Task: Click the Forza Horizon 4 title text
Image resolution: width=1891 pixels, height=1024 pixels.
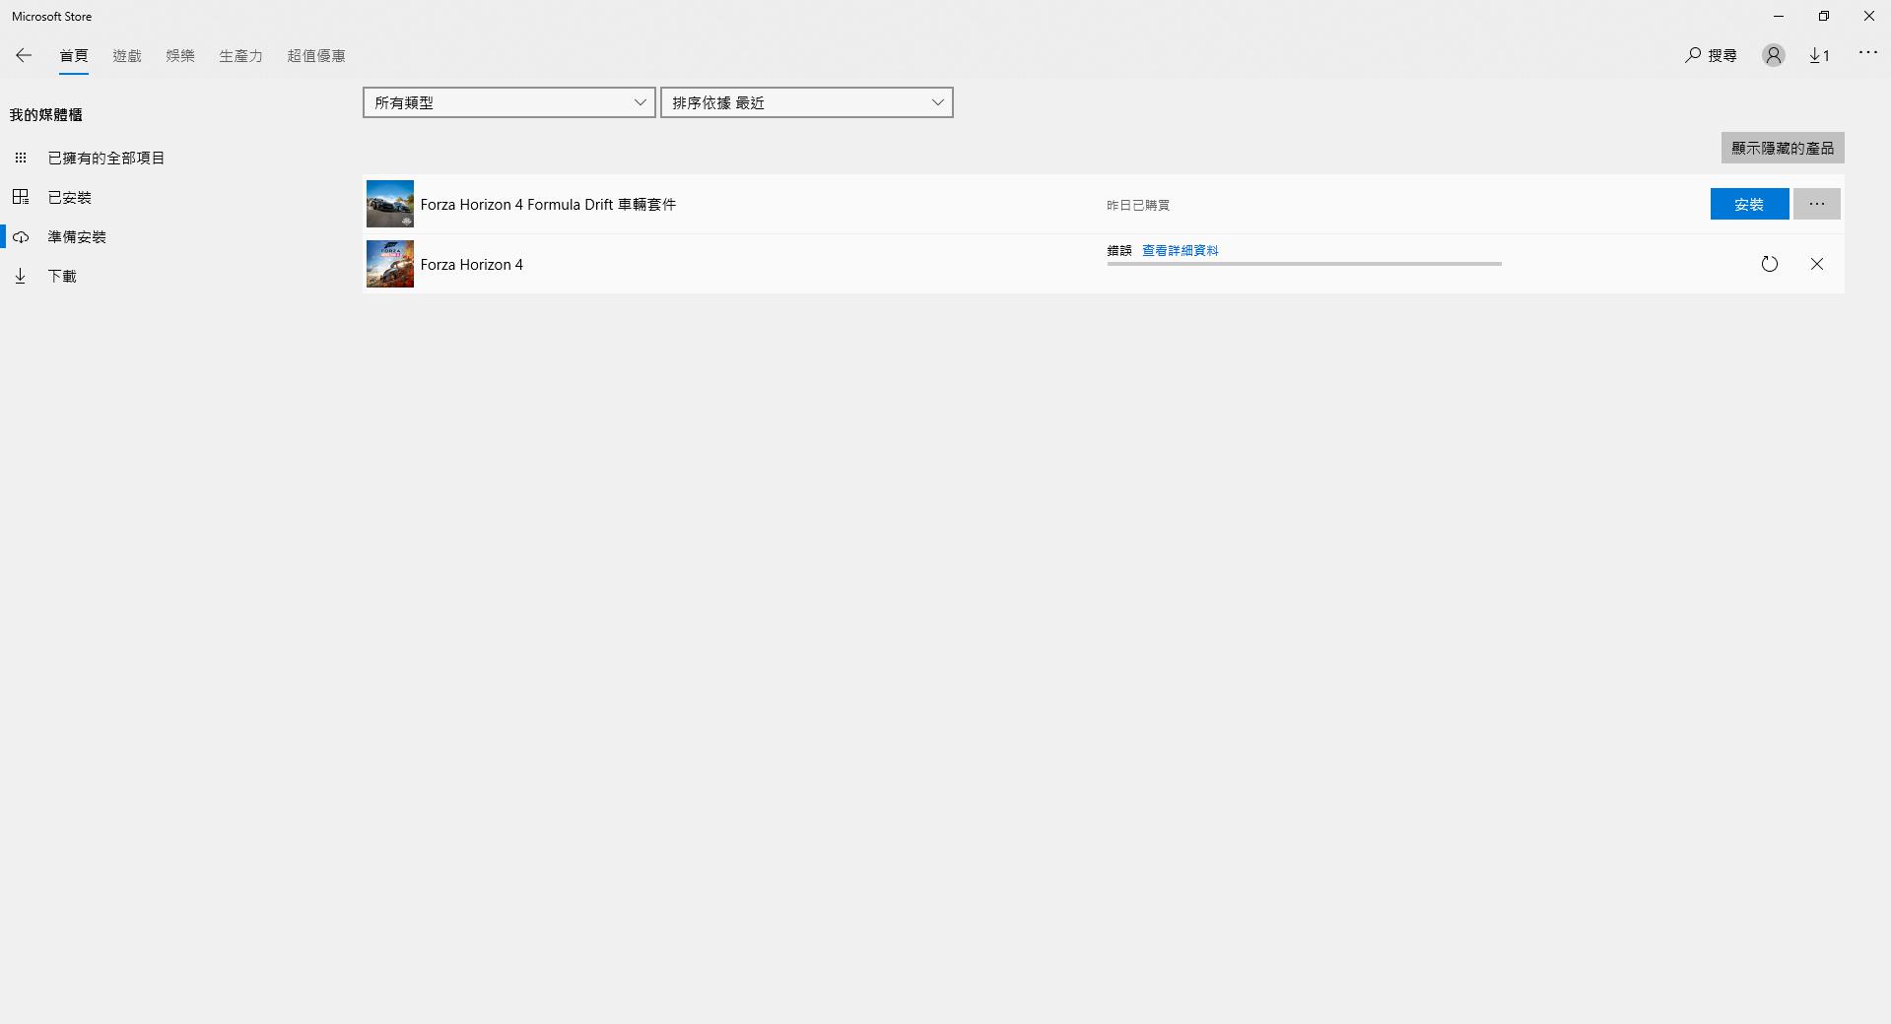Action: (x=471, y=264)
